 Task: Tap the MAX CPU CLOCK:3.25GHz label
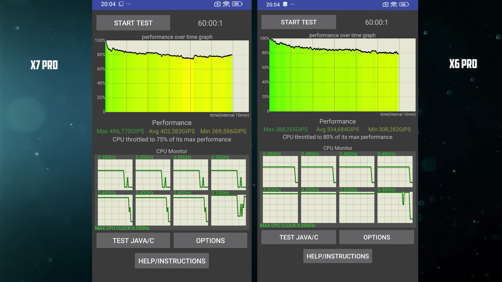point(122,228)
